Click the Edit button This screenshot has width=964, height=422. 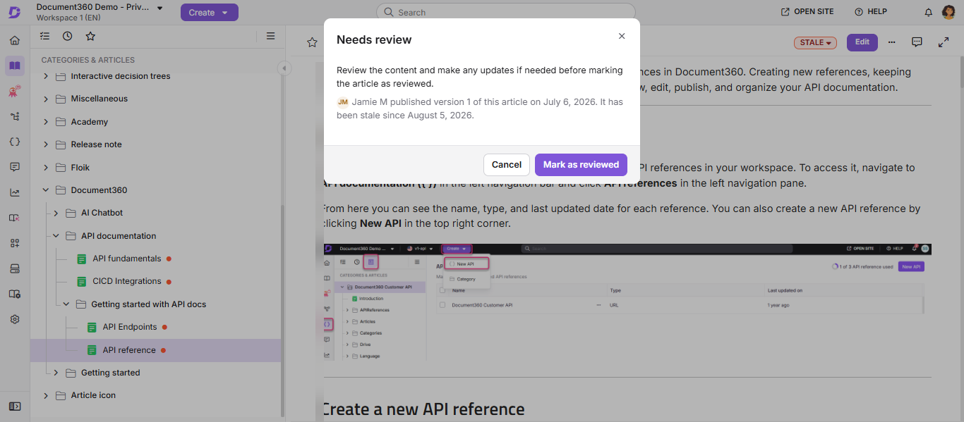click(x=862, y=42)
